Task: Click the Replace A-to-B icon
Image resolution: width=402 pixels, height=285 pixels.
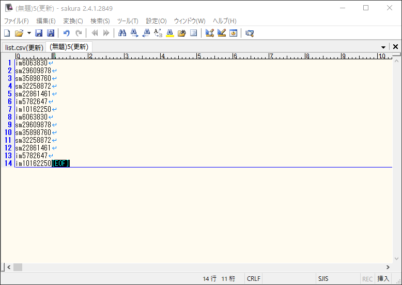Action: [158, 33]
